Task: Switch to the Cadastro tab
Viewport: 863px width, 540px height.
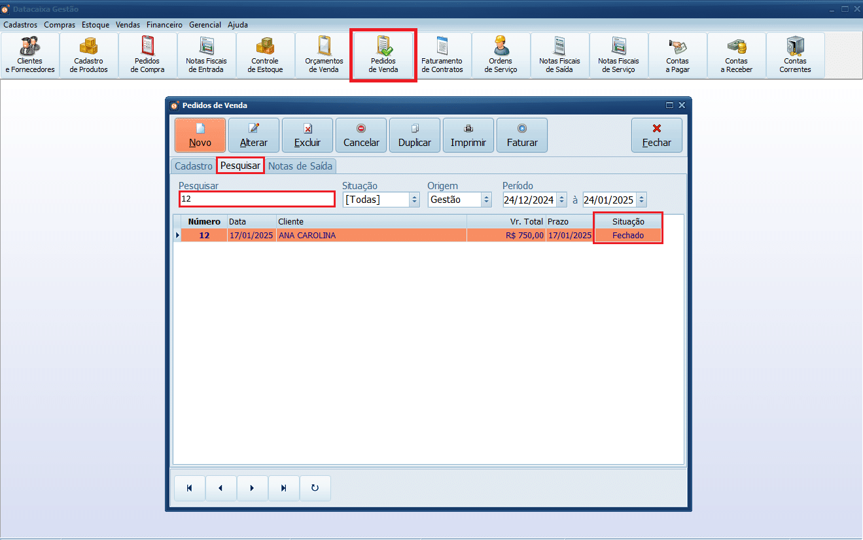Action: tap(193, 166)
